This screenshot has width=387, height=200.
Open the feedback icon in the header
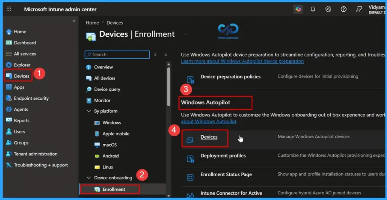point(359,9)
